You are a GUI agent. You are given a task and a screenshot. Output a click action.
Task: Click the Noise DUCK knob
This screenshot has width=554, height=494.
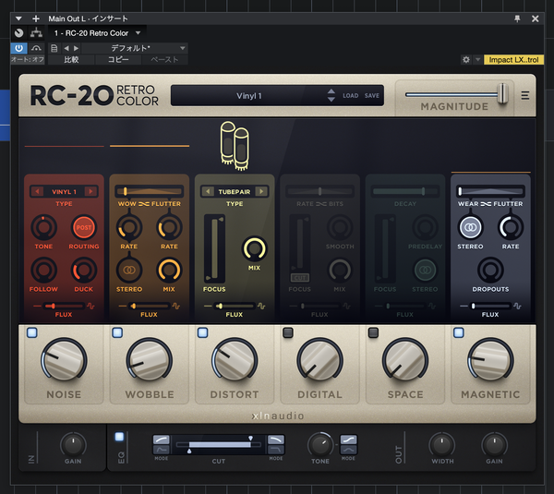[x=84, y=271]
